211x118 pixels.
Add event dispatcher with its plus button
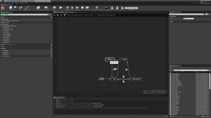point(51,56)
